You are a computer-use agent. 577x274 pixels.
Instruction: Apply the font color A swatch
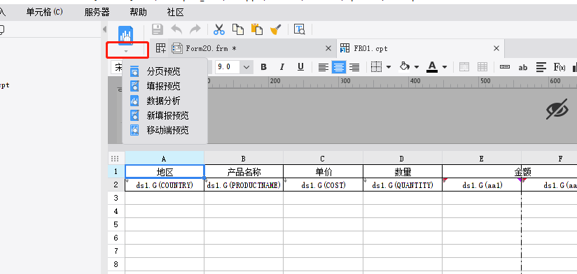pyautogui.click(x=432, y=67)
